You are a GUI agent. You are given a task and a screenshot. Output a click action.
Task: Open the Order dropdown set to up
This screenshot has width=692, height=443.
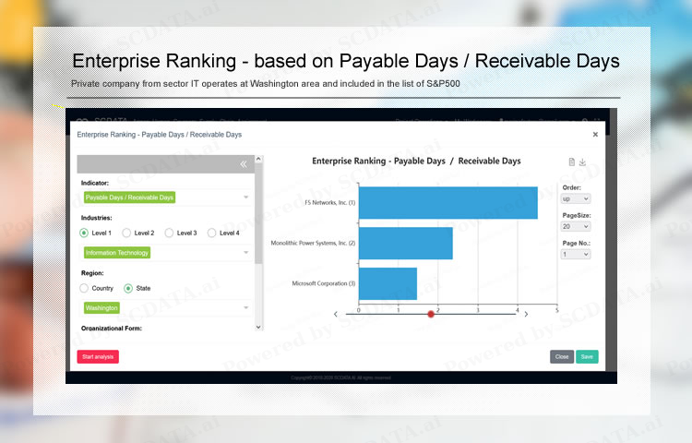point(576,198)
